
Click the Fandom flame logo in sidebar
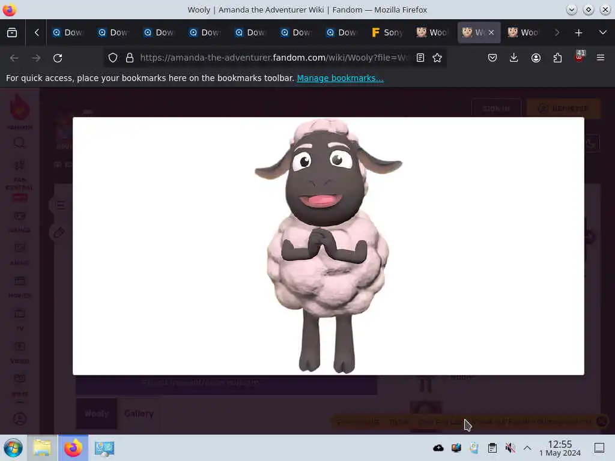coord(20,108)
